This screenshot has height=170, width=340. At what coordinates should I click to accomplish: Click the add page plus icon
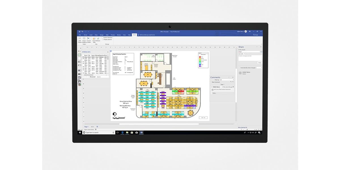click(97, 127)
